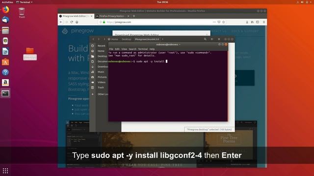Toggle list or grid view in Files
Screen dimensions: 314x176
click(212, 39)
